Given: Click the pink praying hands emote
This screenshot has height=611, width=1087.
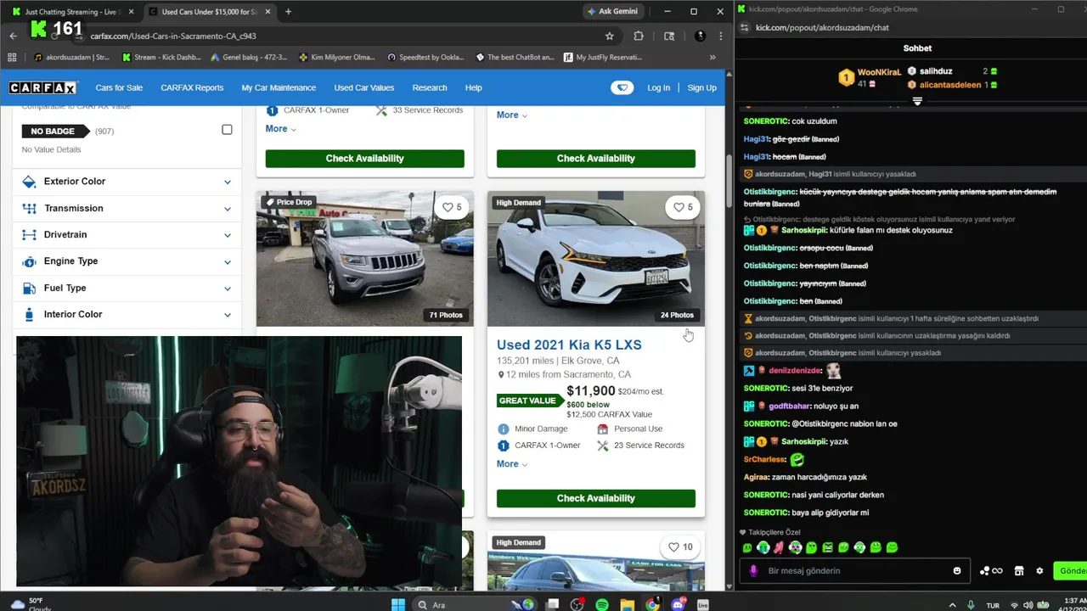Looking at the screenshot, I should coord(779,547).
